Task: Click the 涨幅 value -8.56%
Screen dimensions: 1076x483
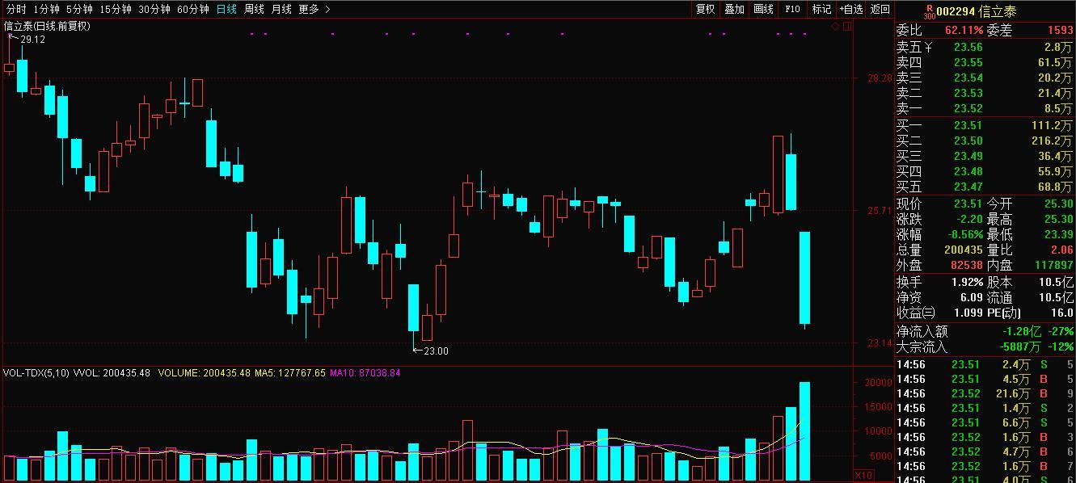Action: pos(964,234)
